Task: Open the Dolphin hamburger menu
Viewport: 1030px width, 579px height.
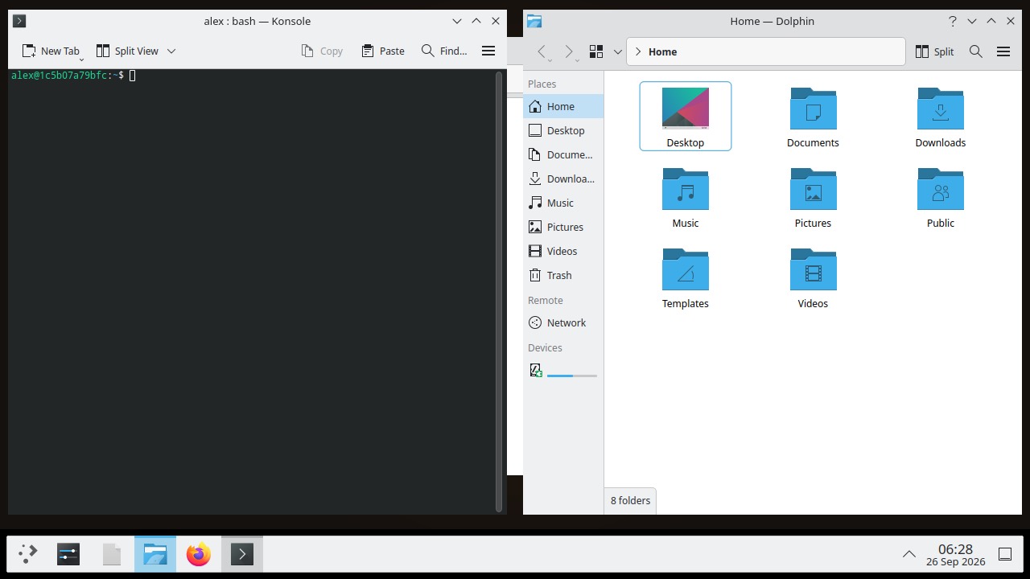Action: 1003,51
